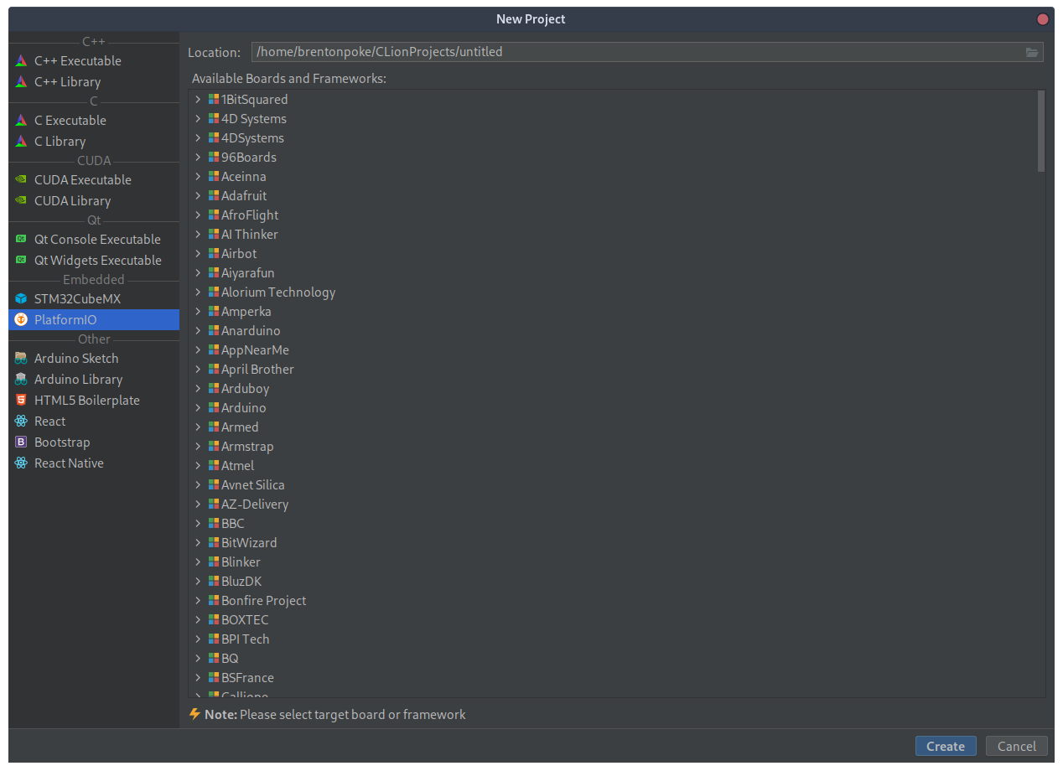Click the PlatformIO logo icon

[x=21, y=320]
